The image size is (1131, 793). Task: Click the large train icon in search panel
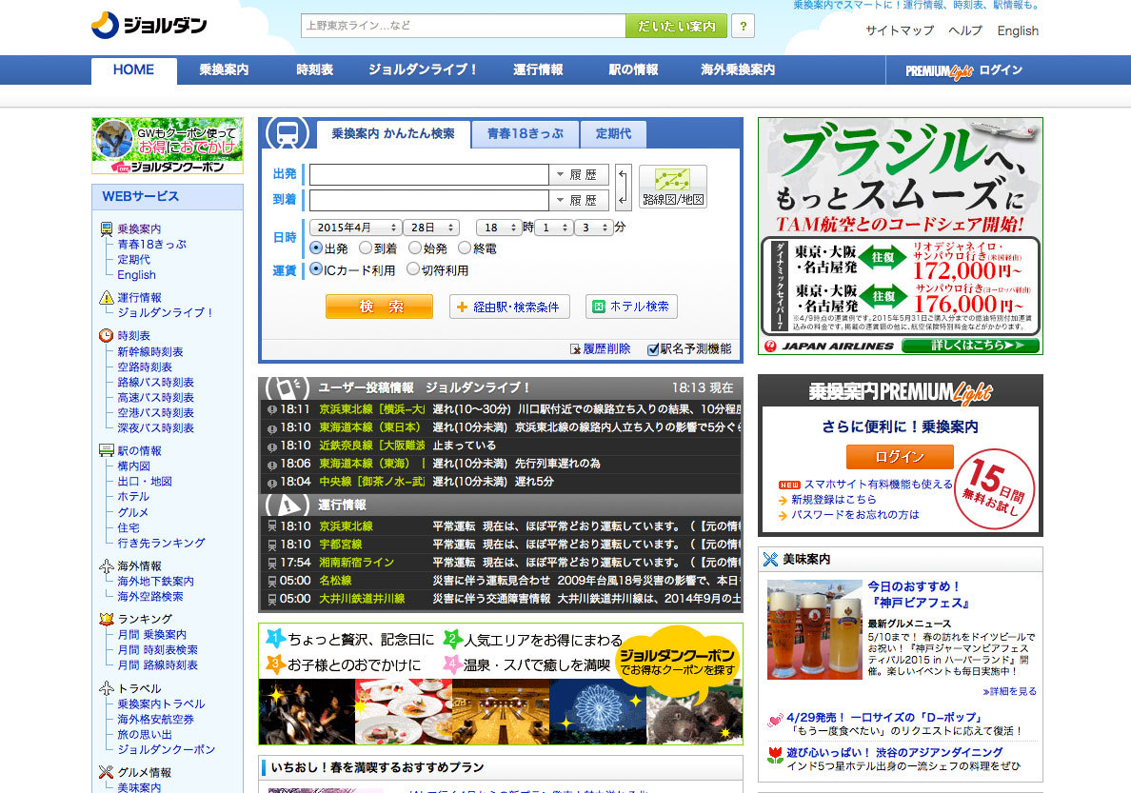point(288,132)
